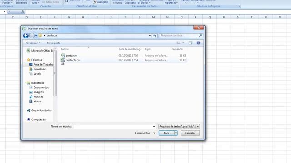This screenshot has width=291, height=163.
Task: Refresh the contacte folder listing
Action: coord(155,35)
